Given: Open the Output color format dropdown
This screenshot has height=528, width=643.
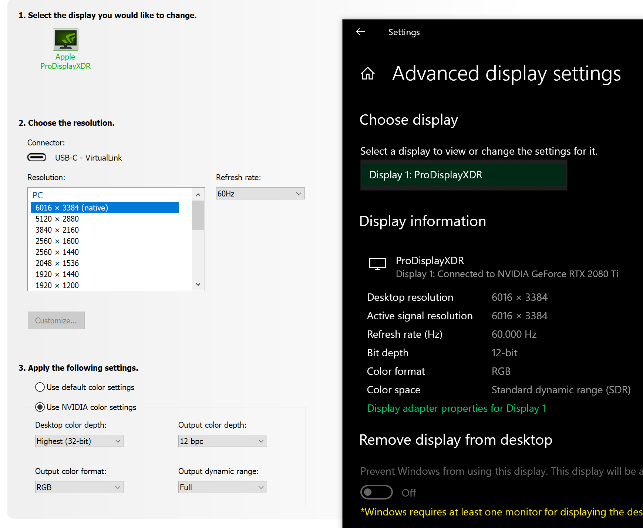Looking at the screenshot, I should click(x=79, y=487).
